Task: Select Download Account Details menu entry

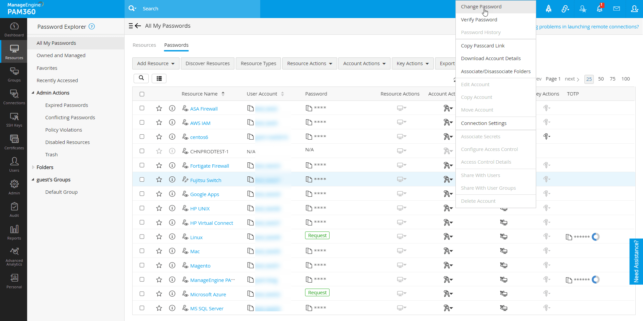Action: coord(496,58)
